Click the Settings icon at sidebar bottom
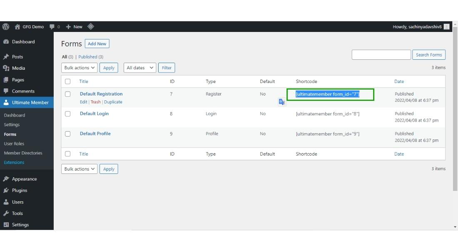 pyautogui.click(x=6, y=225)
